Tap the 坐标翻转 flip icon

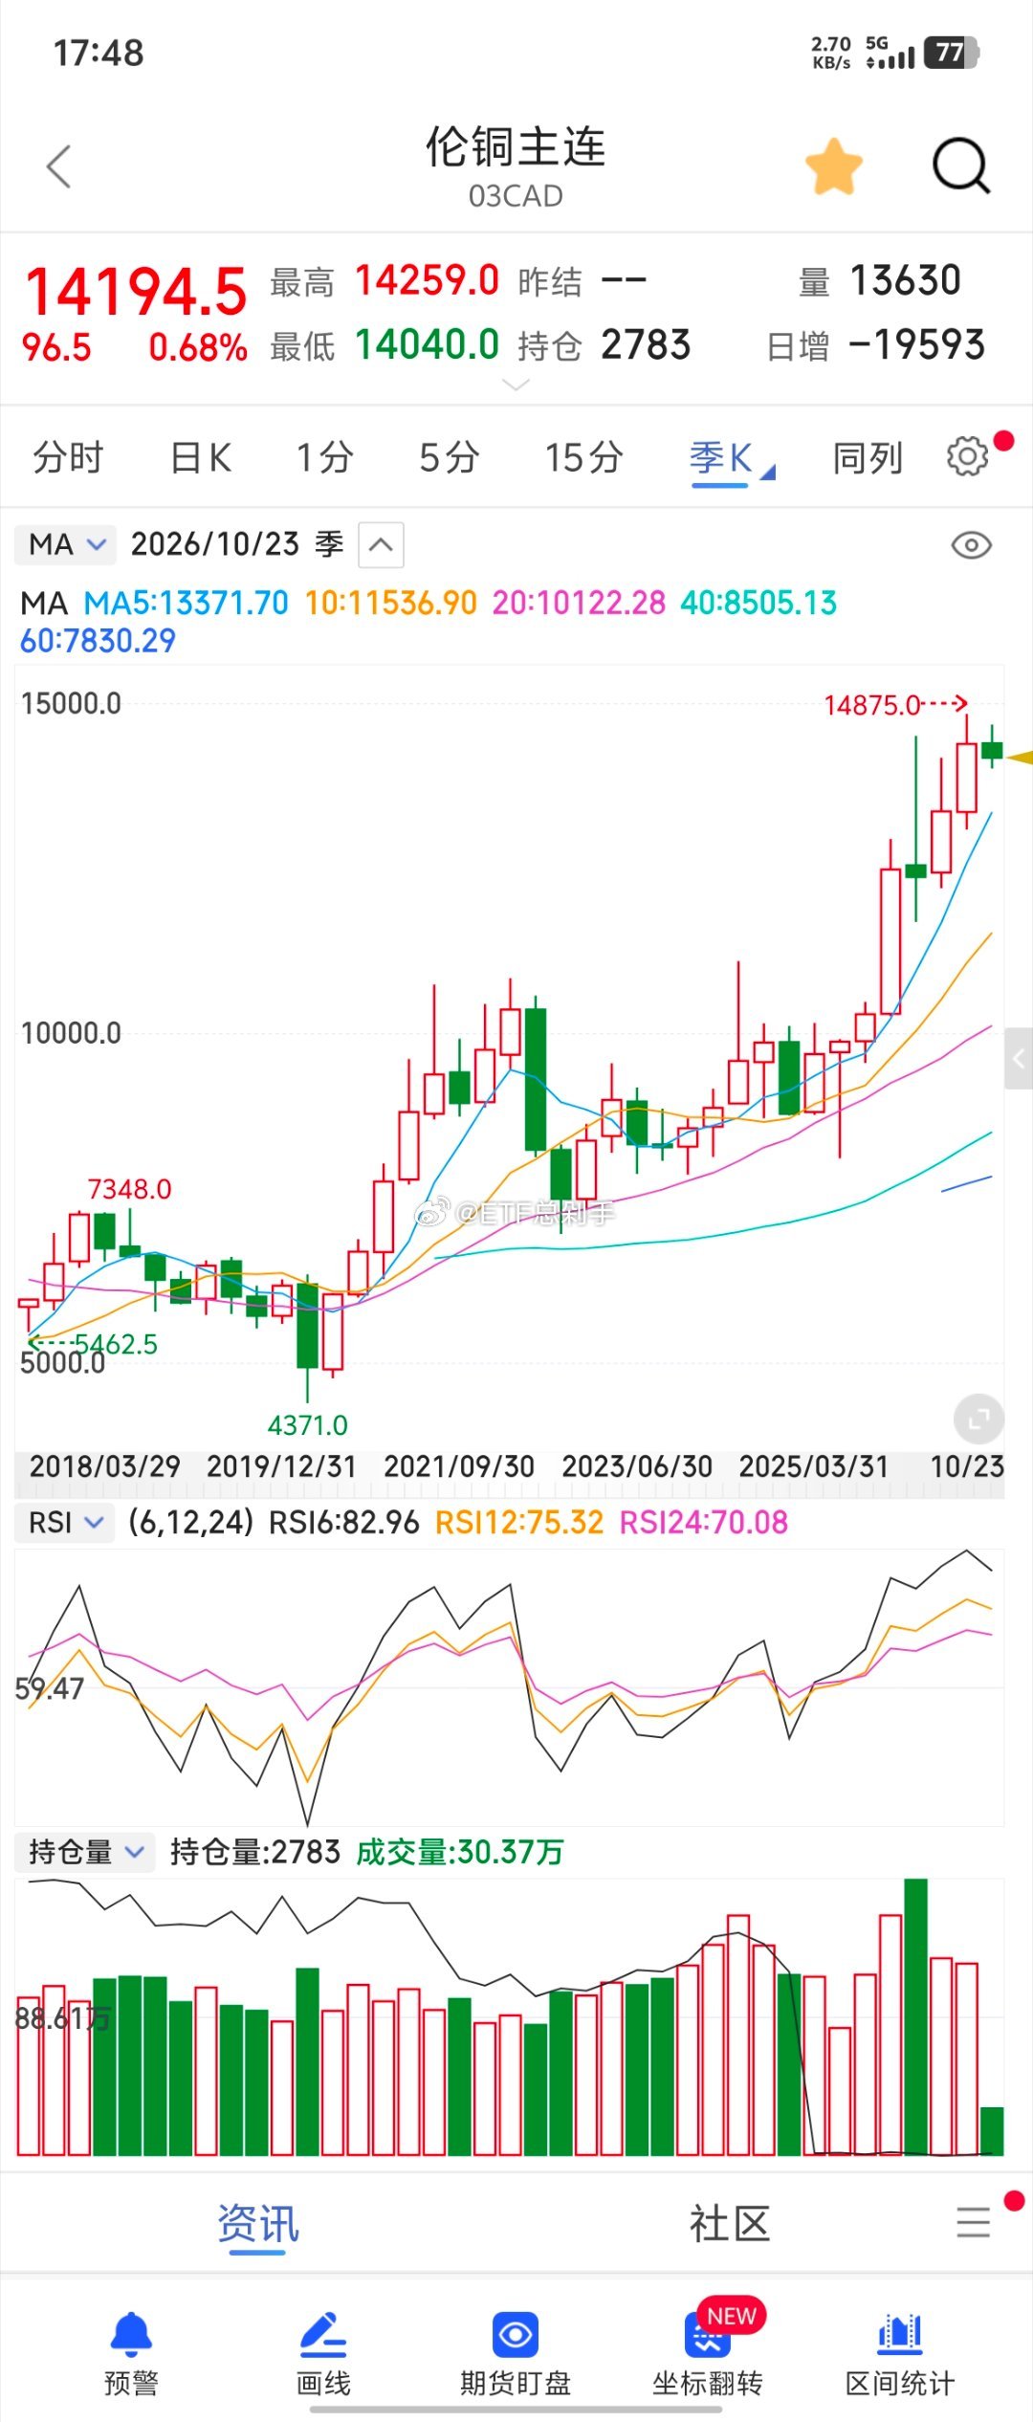[708, 2335]
